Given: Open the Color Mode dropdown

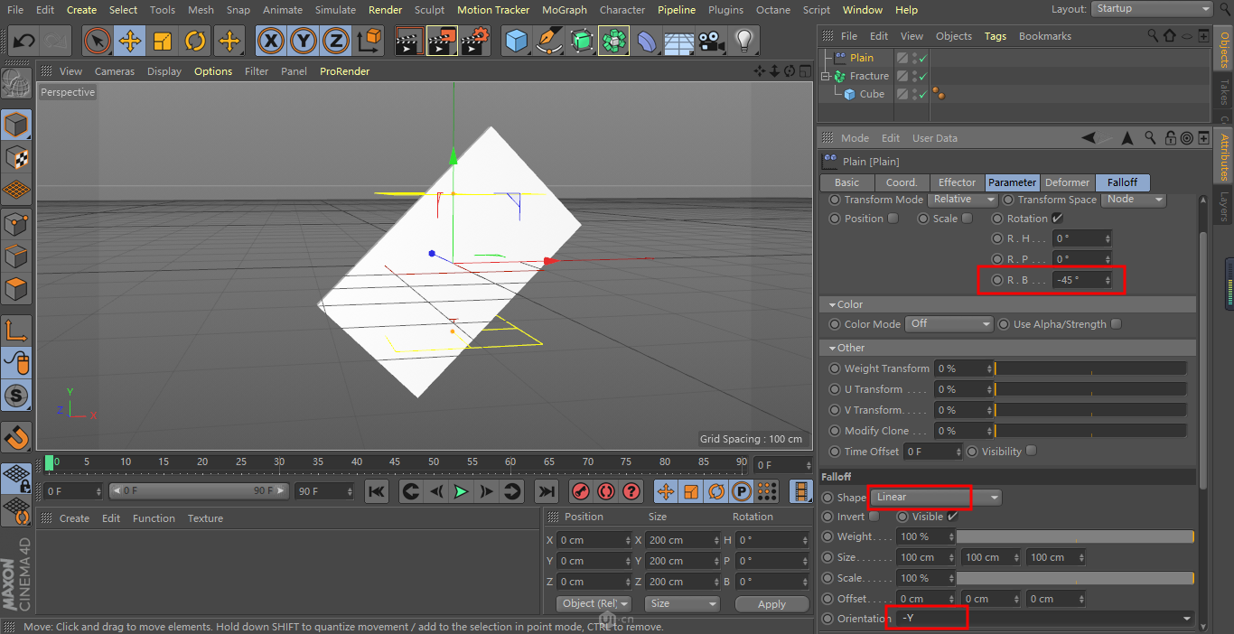Looking at the screenshot, I should click(x=950, y=324).
